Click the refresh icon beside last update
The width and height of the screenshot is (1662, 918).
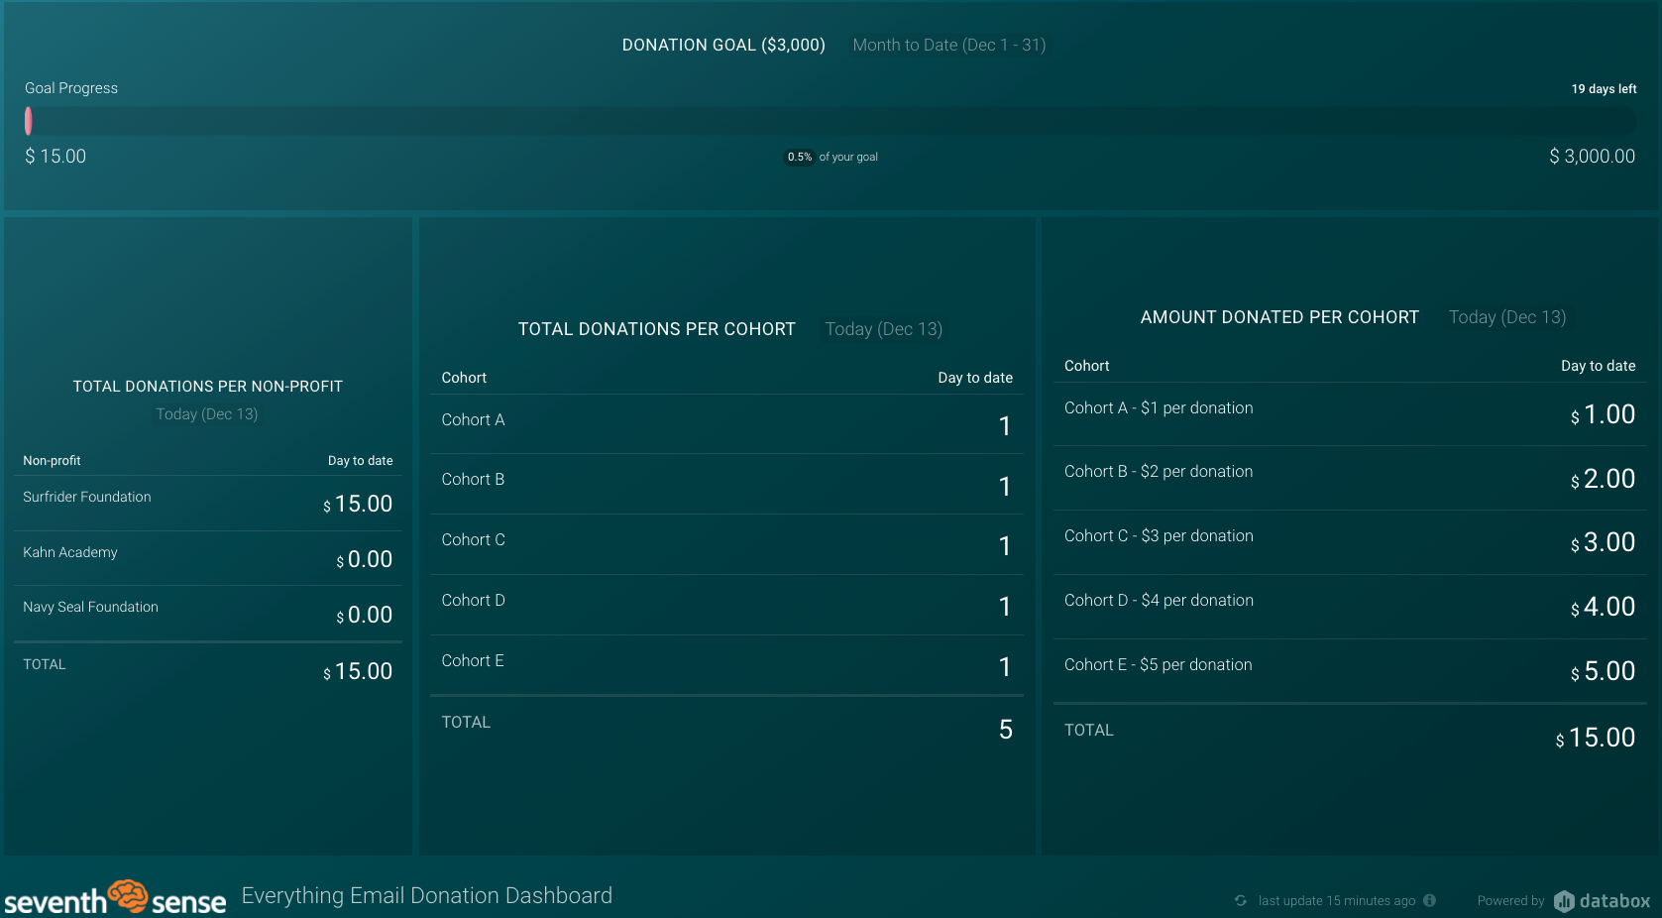click(x=1240, y=900)
